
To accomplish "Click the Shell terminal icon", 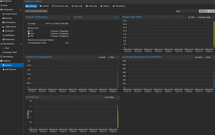I will point(3,48).
